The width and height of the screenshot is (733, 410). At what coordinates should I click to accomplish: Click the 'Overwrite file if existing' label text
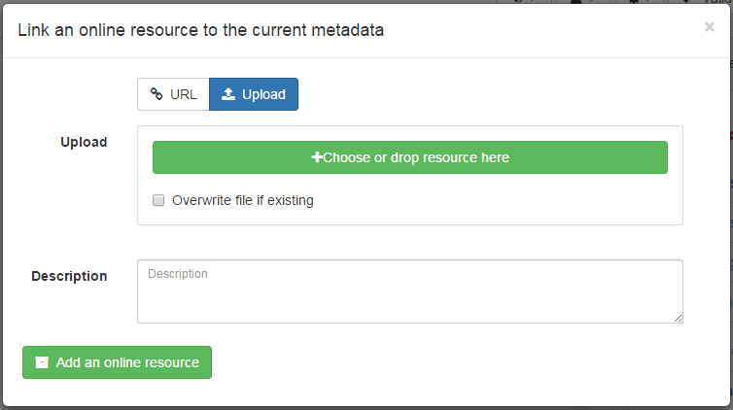click(242, 201)
